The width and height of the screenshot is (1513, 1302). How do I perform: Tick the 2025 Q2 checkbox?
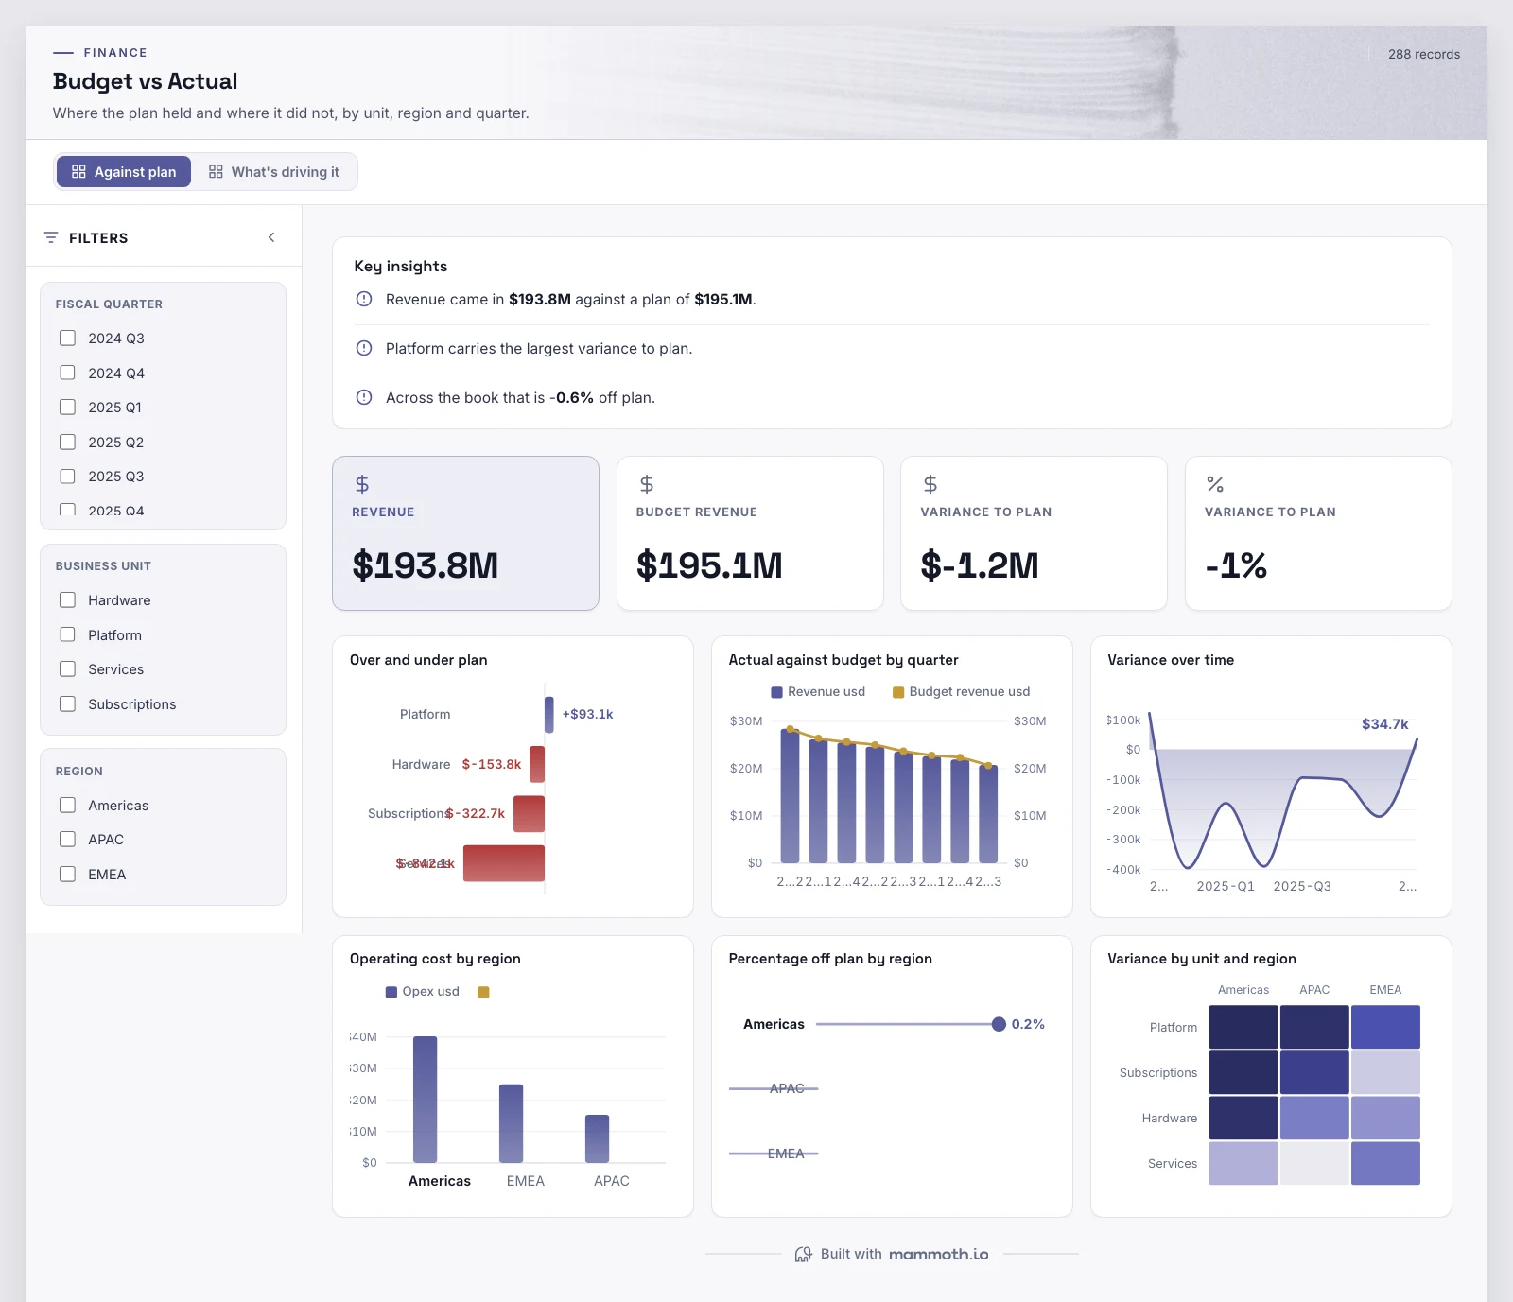[67, 442]
